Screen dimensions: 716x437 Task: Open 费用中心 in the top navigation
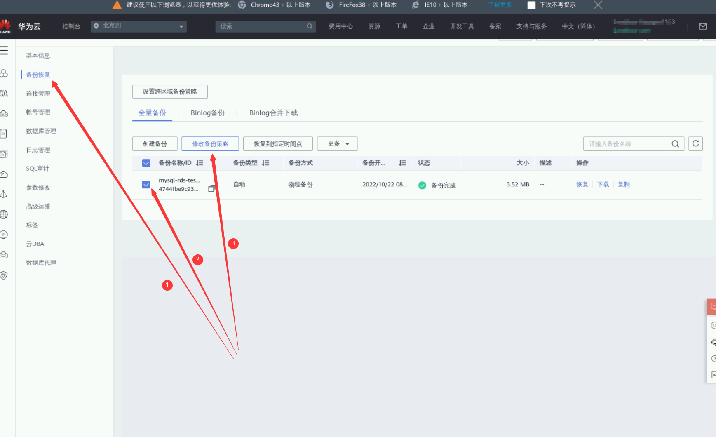tap(341, 26)
